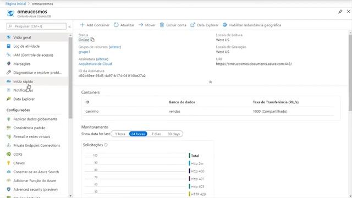Image resolution: width=352 pixels, height=198 pixels.
Task: Close the omeucosmos blade
Action: pos(348,12)
